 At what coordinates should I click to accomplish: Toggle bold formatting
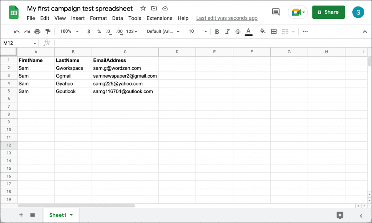pyautogui.click(x=217, y=32)
